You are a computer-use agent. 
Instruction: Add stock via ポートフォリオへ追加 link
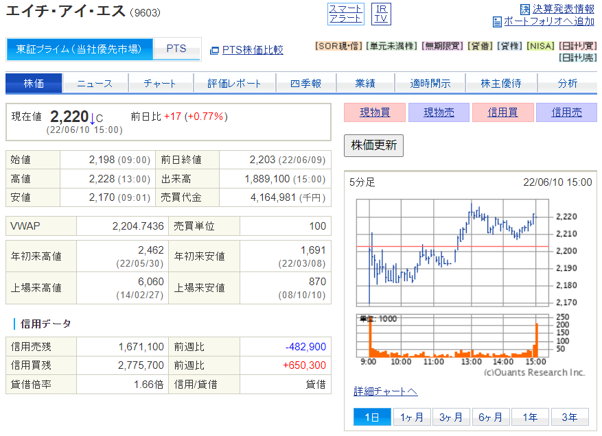point(548,21)
